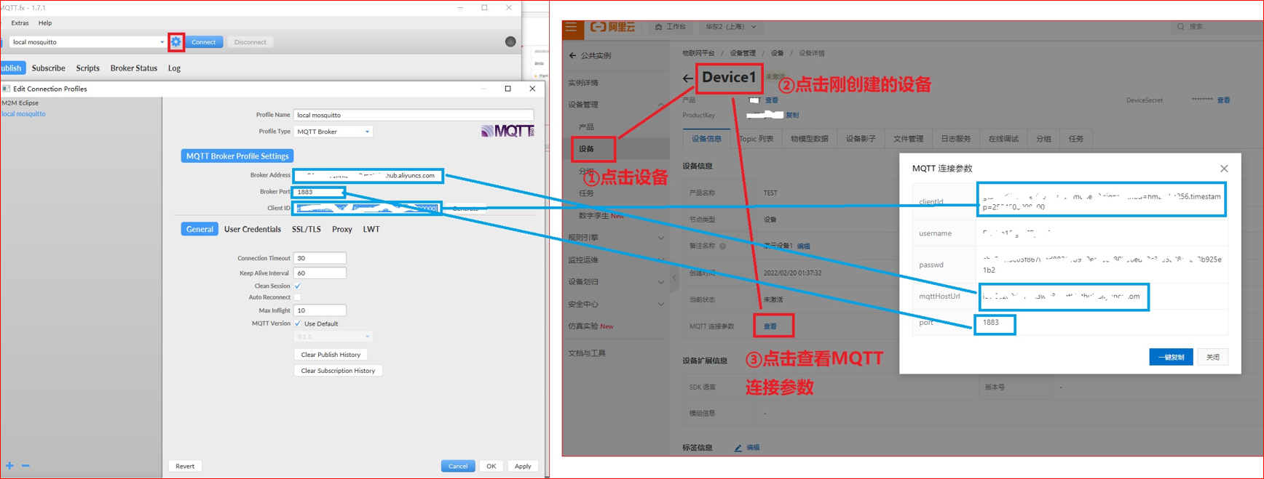This screenshot has height=479, width=1264.
Task: Collapse the 设备管理 sidebar section
Action: (x=660, y=105)
